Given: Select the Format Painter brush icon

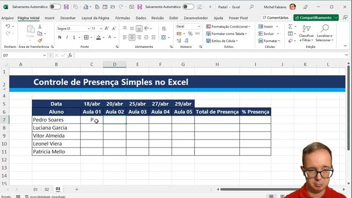Looking at the screenshot, I should (40, 41).
